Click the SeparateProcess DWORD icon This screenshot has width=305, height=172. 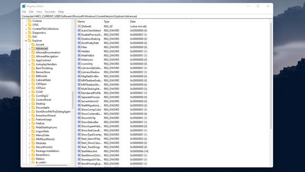(x=79, y=97)
